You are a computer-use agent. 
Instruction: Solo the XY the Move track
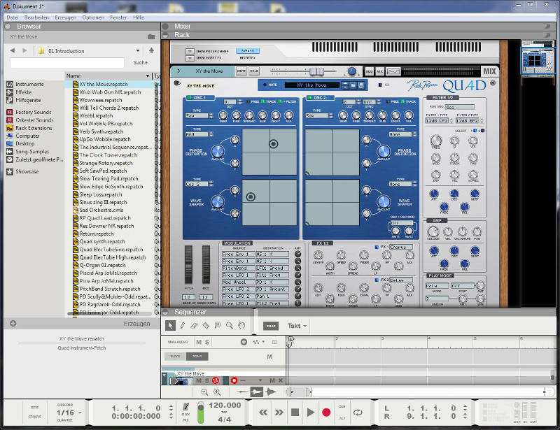[x=206, y=381]
